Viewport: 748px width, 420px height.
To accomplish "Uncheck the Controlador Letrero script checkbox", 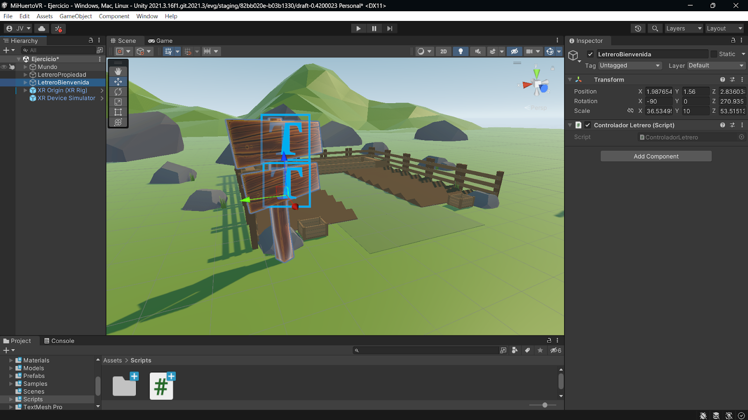I will tap(588, 125).
